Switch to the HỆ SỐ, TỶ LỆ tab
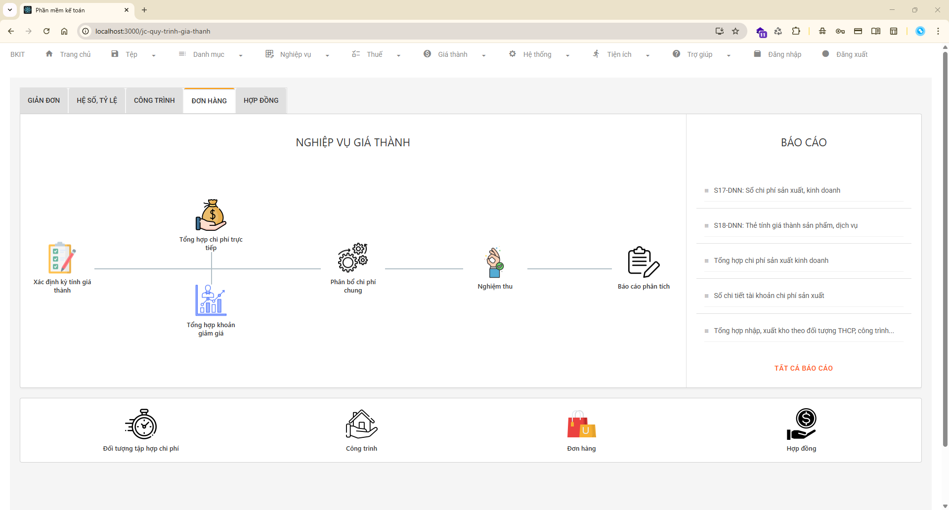Viewport: 949px width, 510px height. point(97,100)
